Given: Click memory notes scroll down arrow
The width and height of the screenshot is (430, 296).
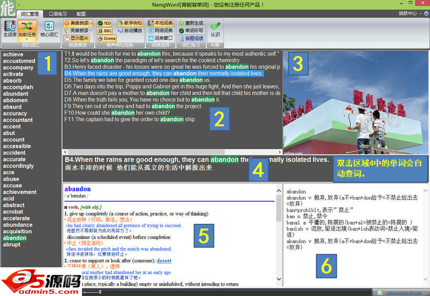Looking at the screenshot, I should pyautogui.click(x=425, y=279).
